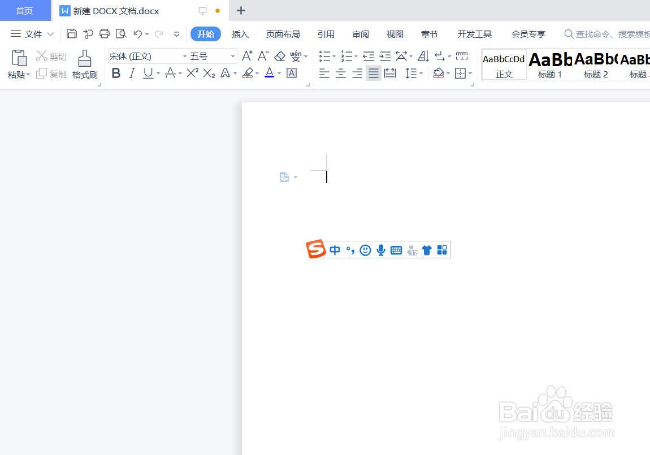Click the Redo arrow icon
650x455 pixels.
point(159,34)
